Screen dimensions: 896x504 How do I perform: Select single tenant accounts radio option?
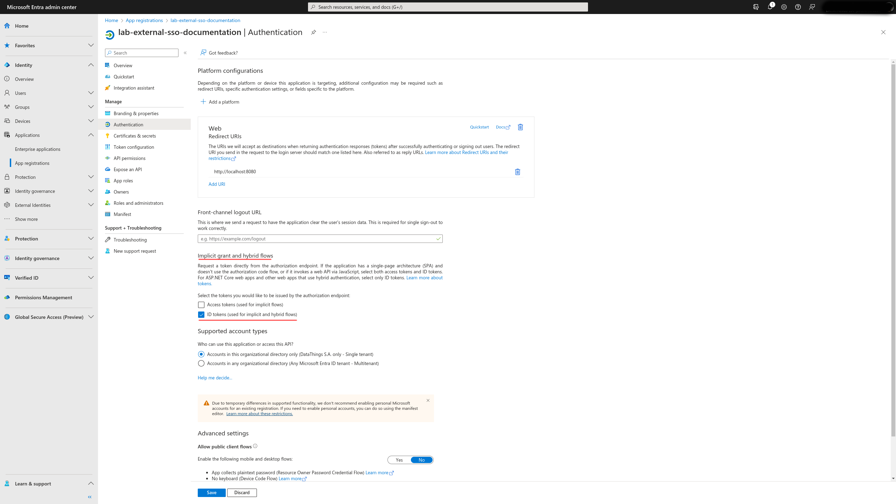pos(201,354)
